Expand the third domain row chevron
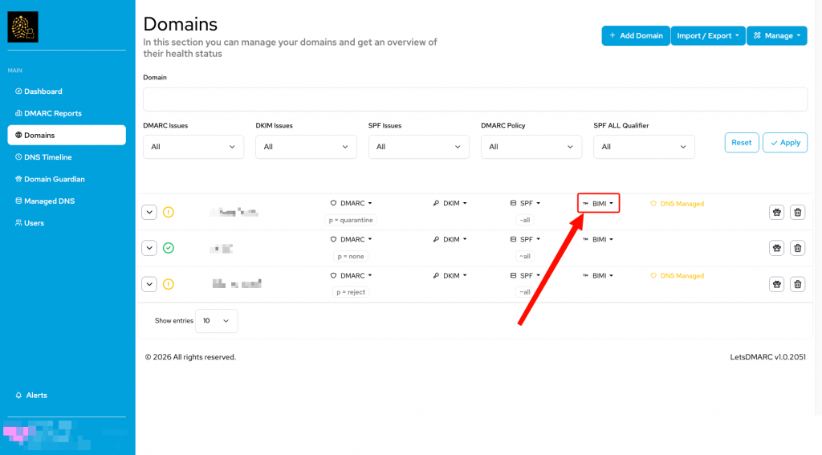This screenshot has height=455, width=822. [149, 284]
